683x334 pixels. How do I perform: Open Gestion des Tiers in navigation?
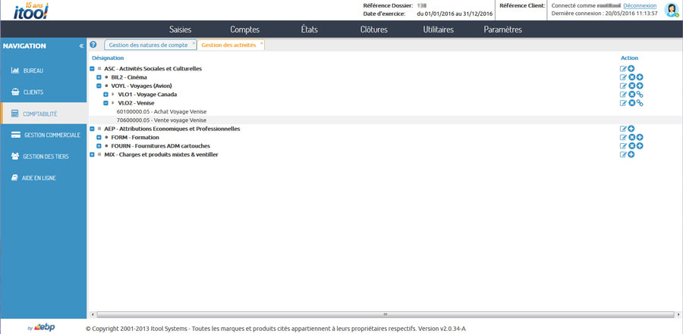tap(43, 156)
